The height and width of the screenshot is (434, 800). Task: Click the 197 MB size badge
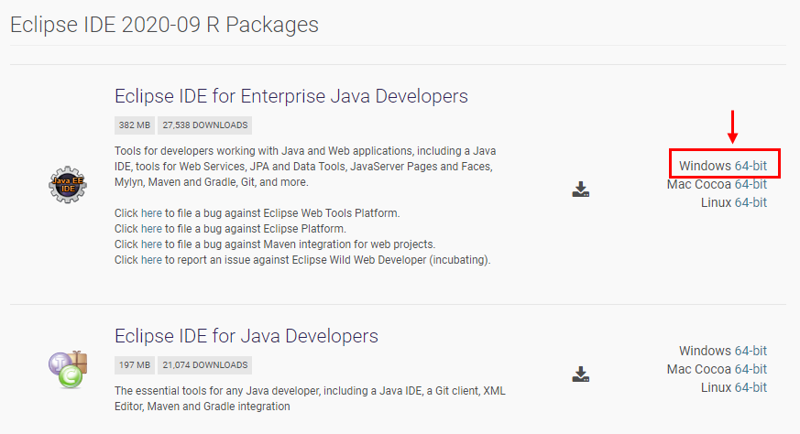(134, 365)
